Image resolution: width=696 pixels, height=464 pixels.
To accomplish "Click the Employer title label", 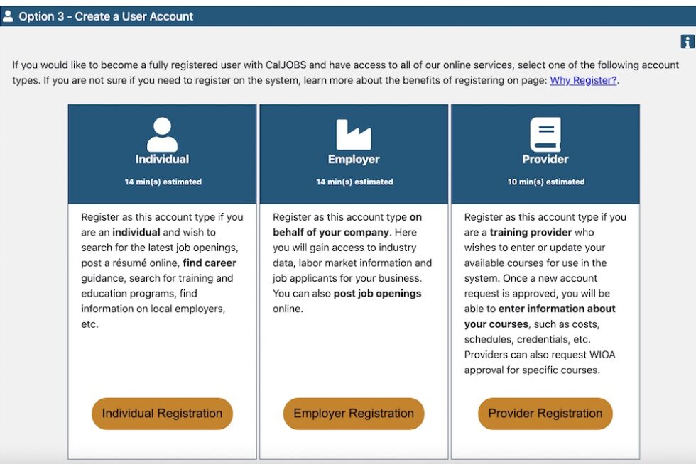I will pyautogui.click(x=353, y=159).
